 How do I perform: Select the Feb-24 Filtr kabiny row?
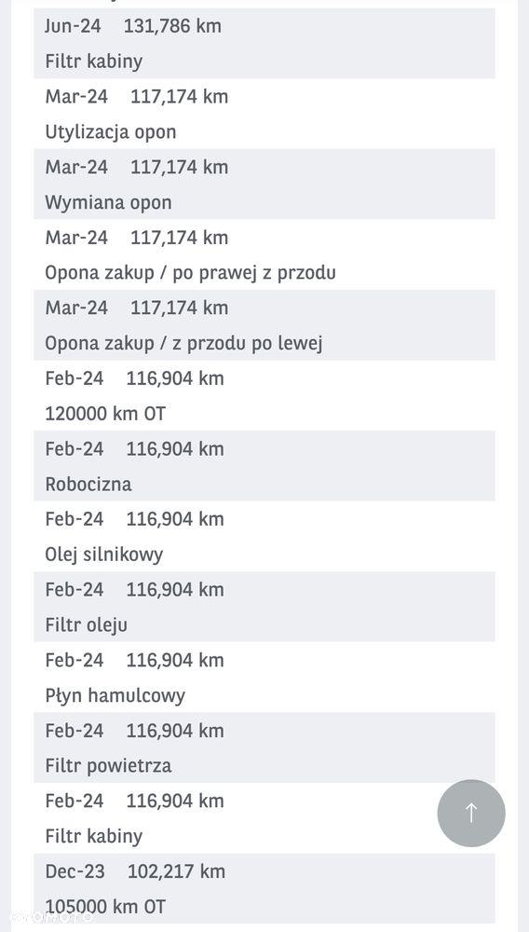pos(264,818)
